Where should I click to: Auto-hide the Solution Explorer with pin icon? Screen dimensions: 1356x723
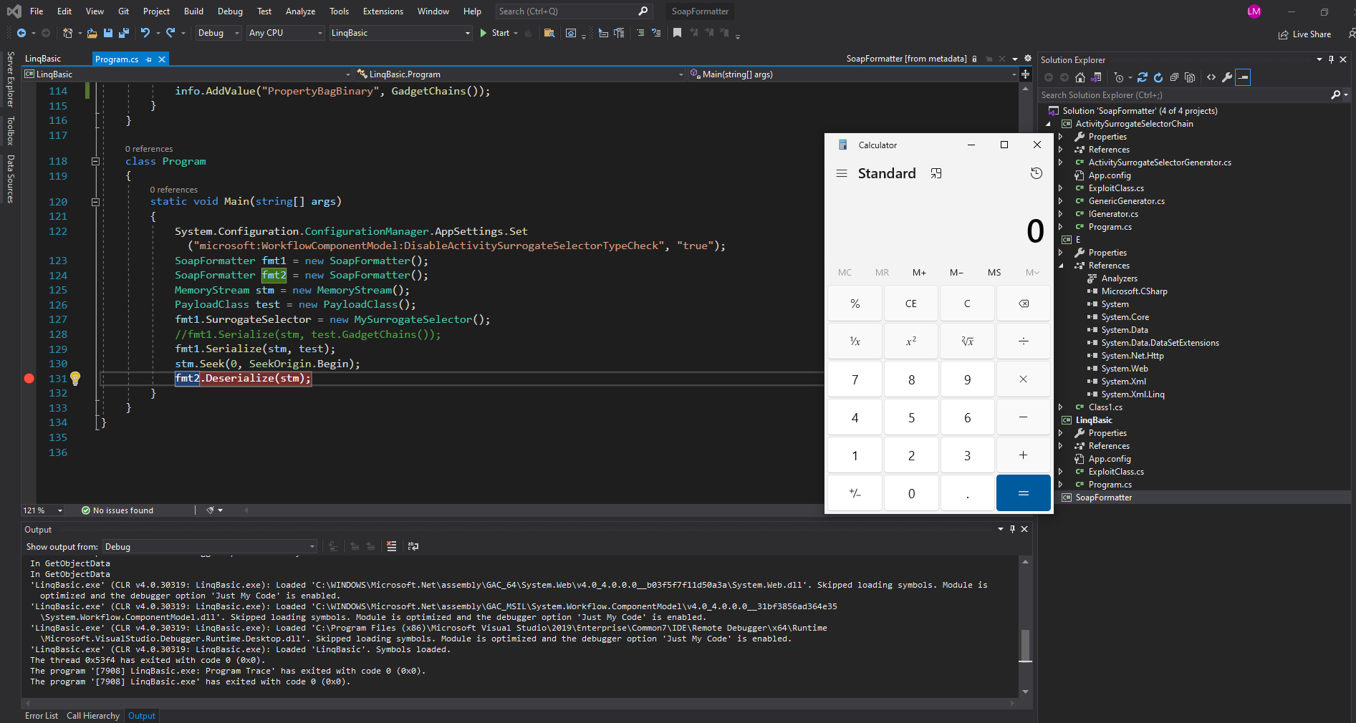click(x=1331, y=59)
